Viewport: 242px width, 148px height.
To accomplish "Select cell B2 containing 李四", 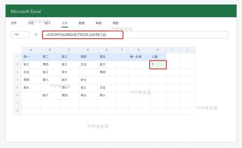I will pos(50,64).
